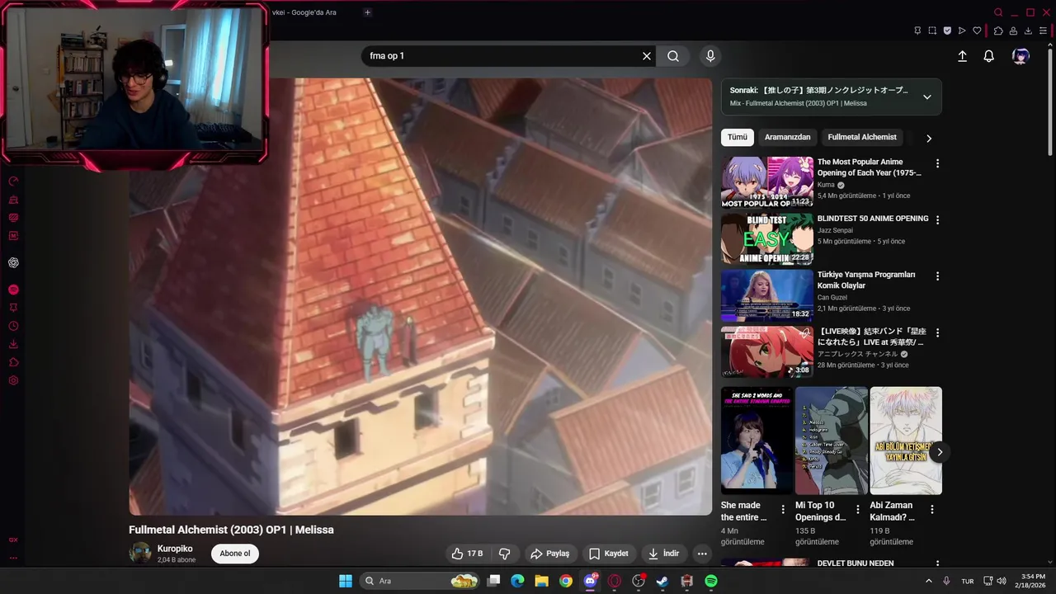Image resolution: width=1056 pixels, height=594 pixels.
Task: Share the video via Paylaş
Action: click(549, 554)
